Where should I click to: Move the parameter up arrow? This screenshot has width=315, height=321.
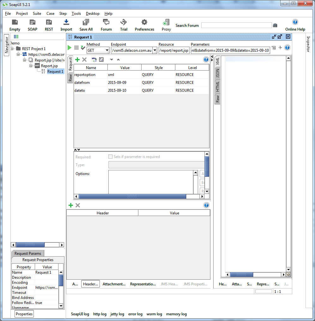coord(118,60)
